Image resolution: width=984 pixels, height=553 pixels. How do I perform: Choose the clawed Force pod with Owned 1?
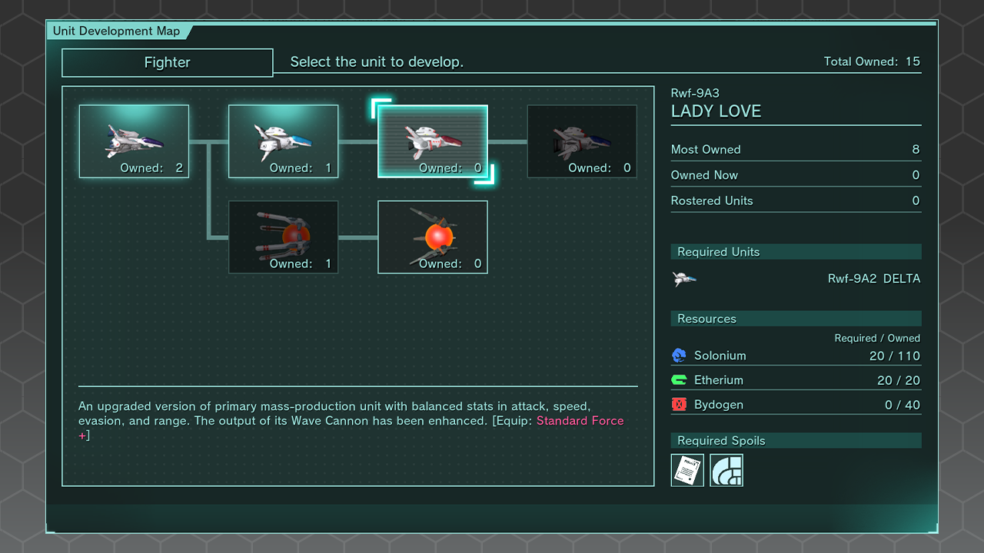pyautogui.click(x=283, y=237)
